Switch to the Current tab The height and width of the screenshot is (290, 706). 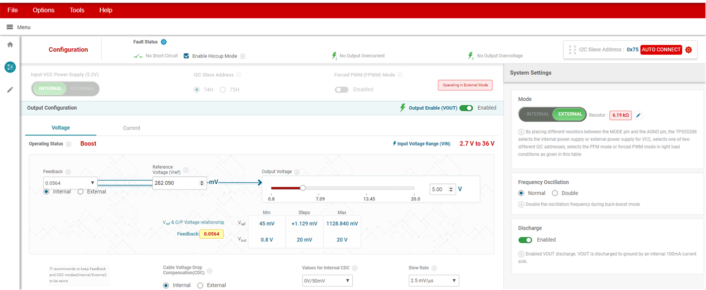[132, 128]
